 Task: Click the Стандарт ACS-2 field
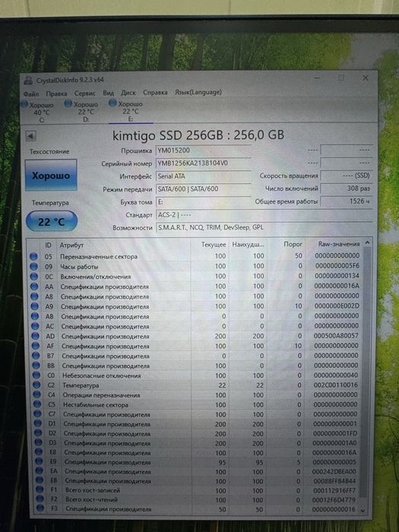[x=264, y=215]
